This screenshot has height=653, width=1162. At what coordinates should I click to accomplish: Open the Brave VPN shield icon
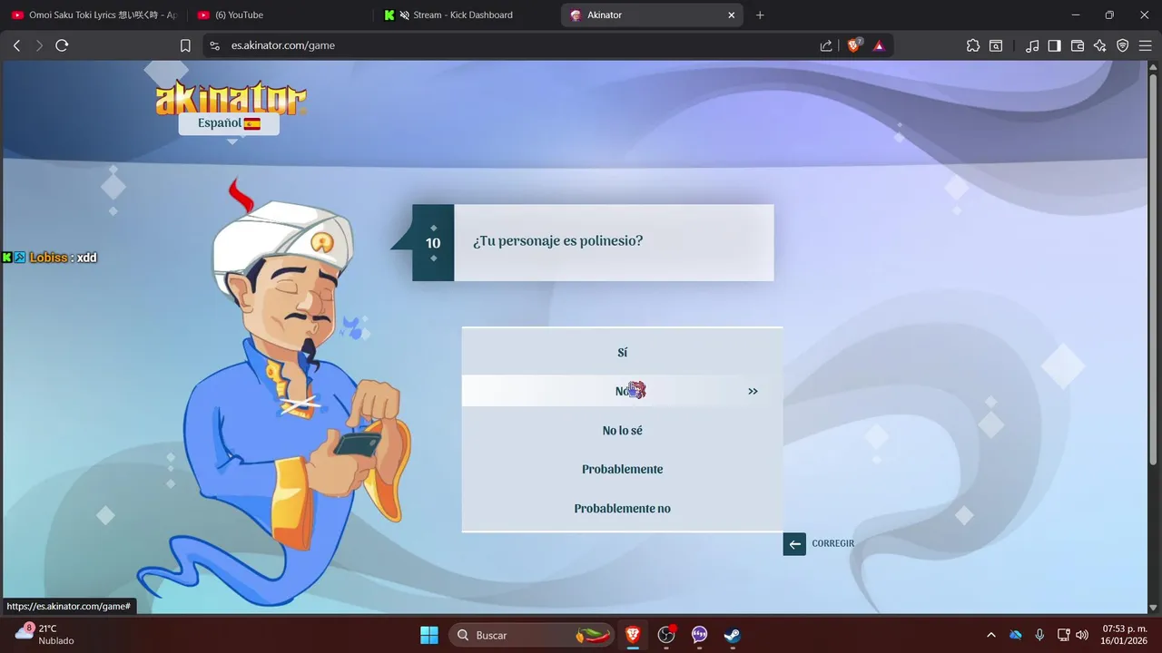point(1123,45)
